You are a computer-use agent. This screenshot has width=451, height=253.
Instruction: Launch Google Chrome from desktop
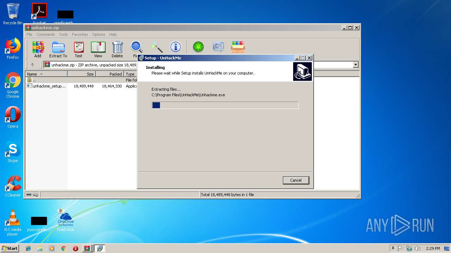pyautogui.click(x=13, y=85)
